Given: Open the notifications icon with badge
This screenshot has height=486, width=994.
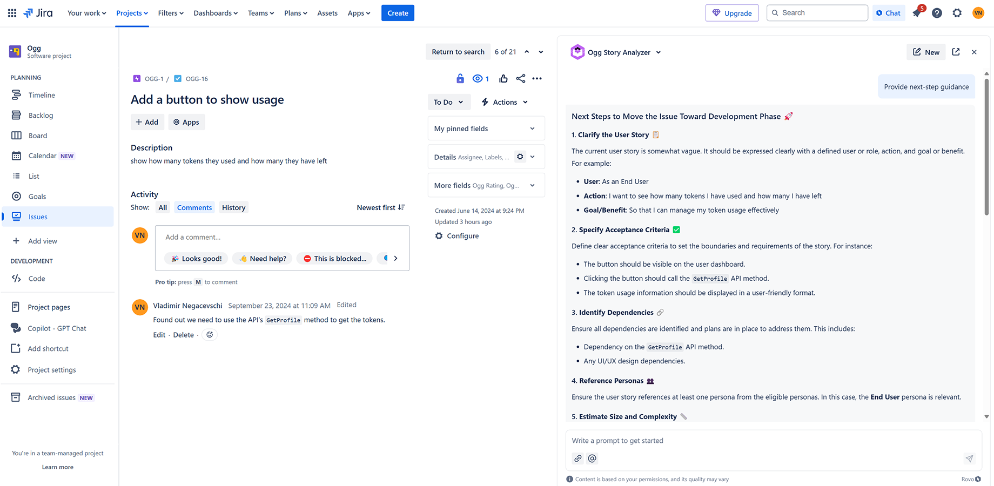Looking at the screenshot, I should coord(917,13).
